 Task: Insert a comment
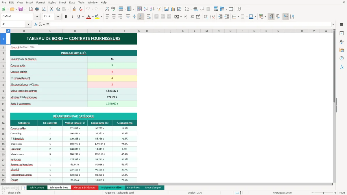202,9
